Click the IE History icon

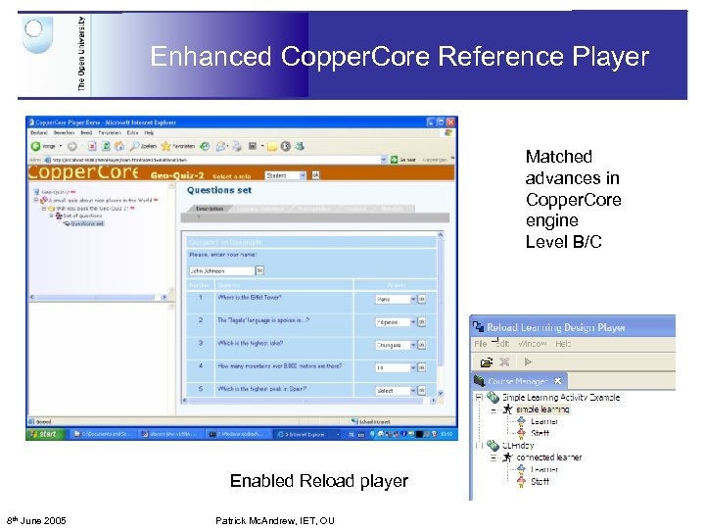[205, 146]
